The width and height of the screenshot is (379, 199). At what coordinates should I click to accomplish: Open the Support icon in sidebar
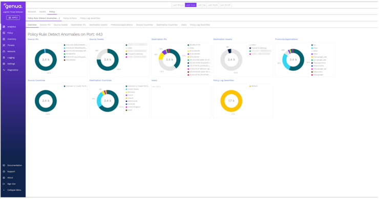[x=4, y=172]
